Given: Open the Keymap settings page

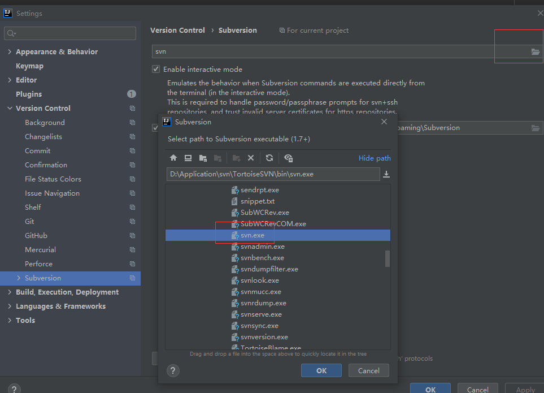Looking at the screenshot, I should point(29,66).
